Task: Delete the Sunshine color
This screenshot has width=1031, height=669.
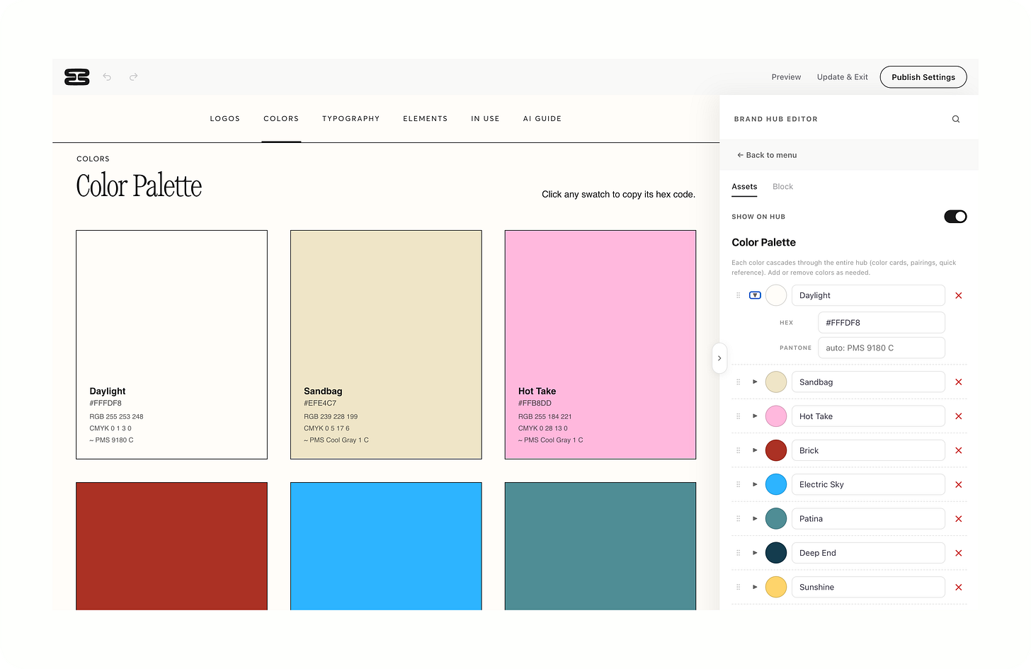Action: click(x=959, y=588)
